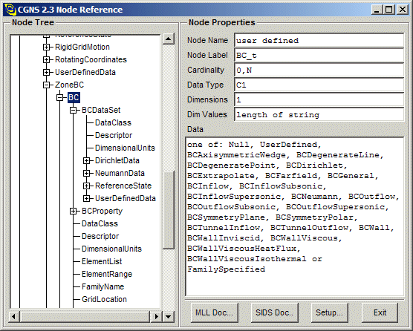
Task: Expand the NeumannData node
Action: [x=87, y=174]
